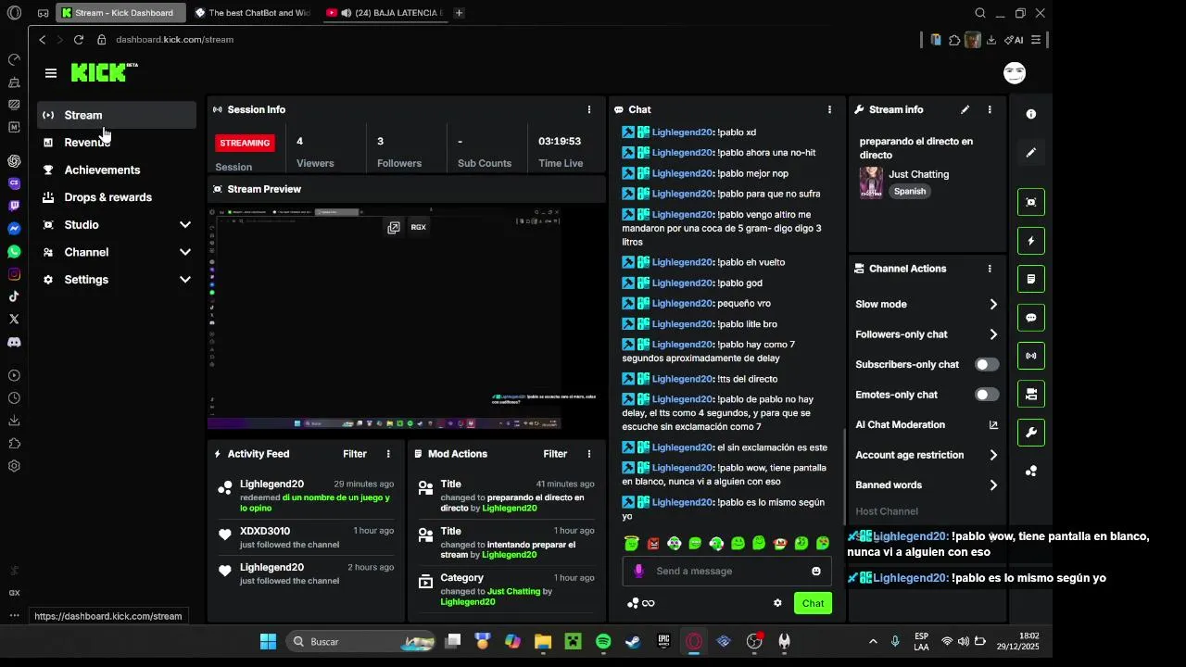Open the user profile avatar menu
Viewport: 1186px width, 667px height.
[x=1015, y=73]
